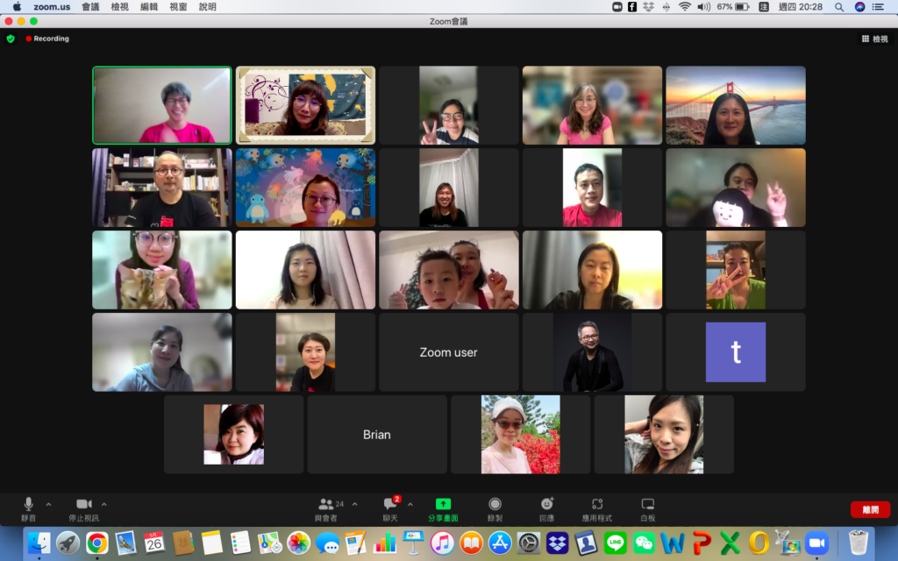Open App Store from the Dock
Image resolution: width=898 pixels, height=561 pixels.
pyautogui.click(x=500, y=543)
